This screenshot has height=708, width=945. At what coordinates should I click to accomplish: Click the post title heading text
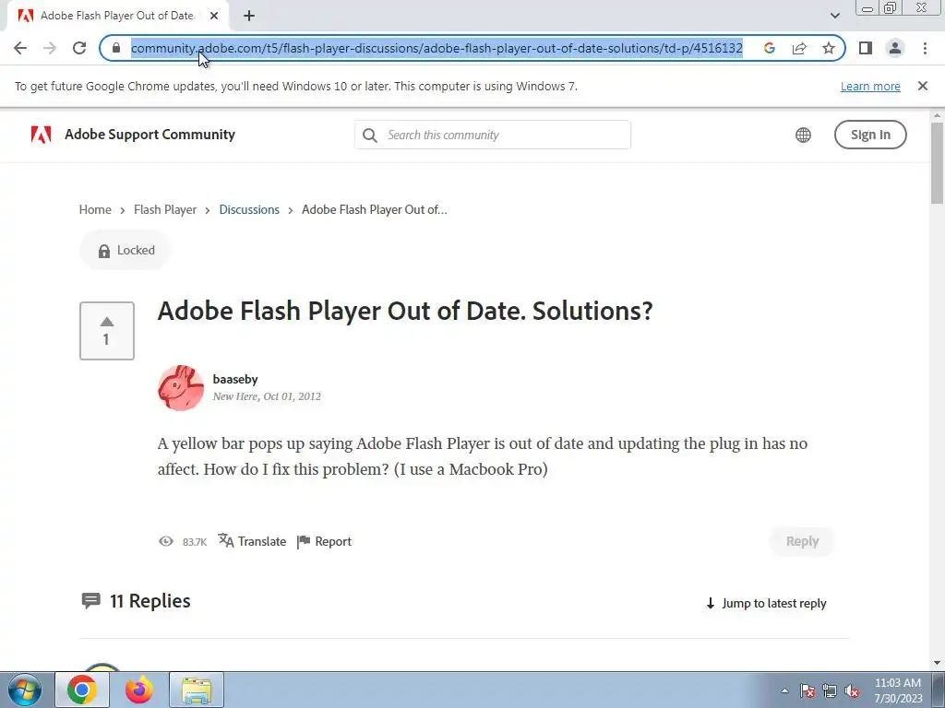(405, 311)
